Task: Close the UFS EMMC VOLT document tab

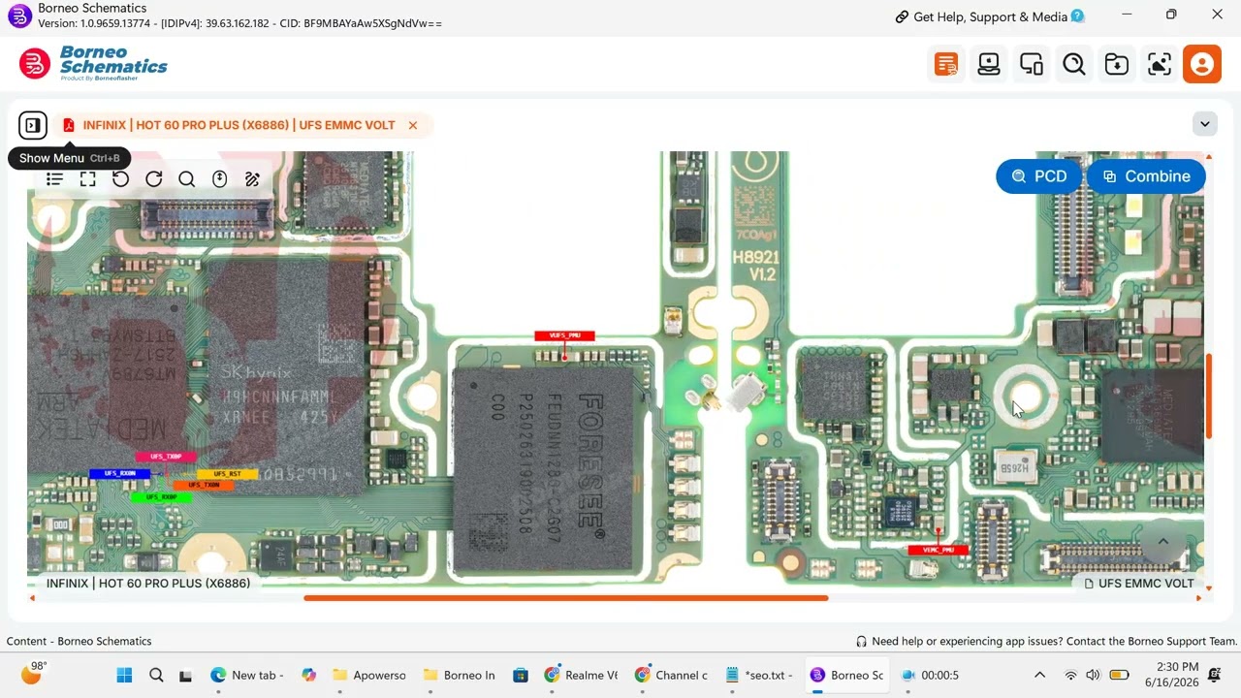Action: (x=412, y=125)
